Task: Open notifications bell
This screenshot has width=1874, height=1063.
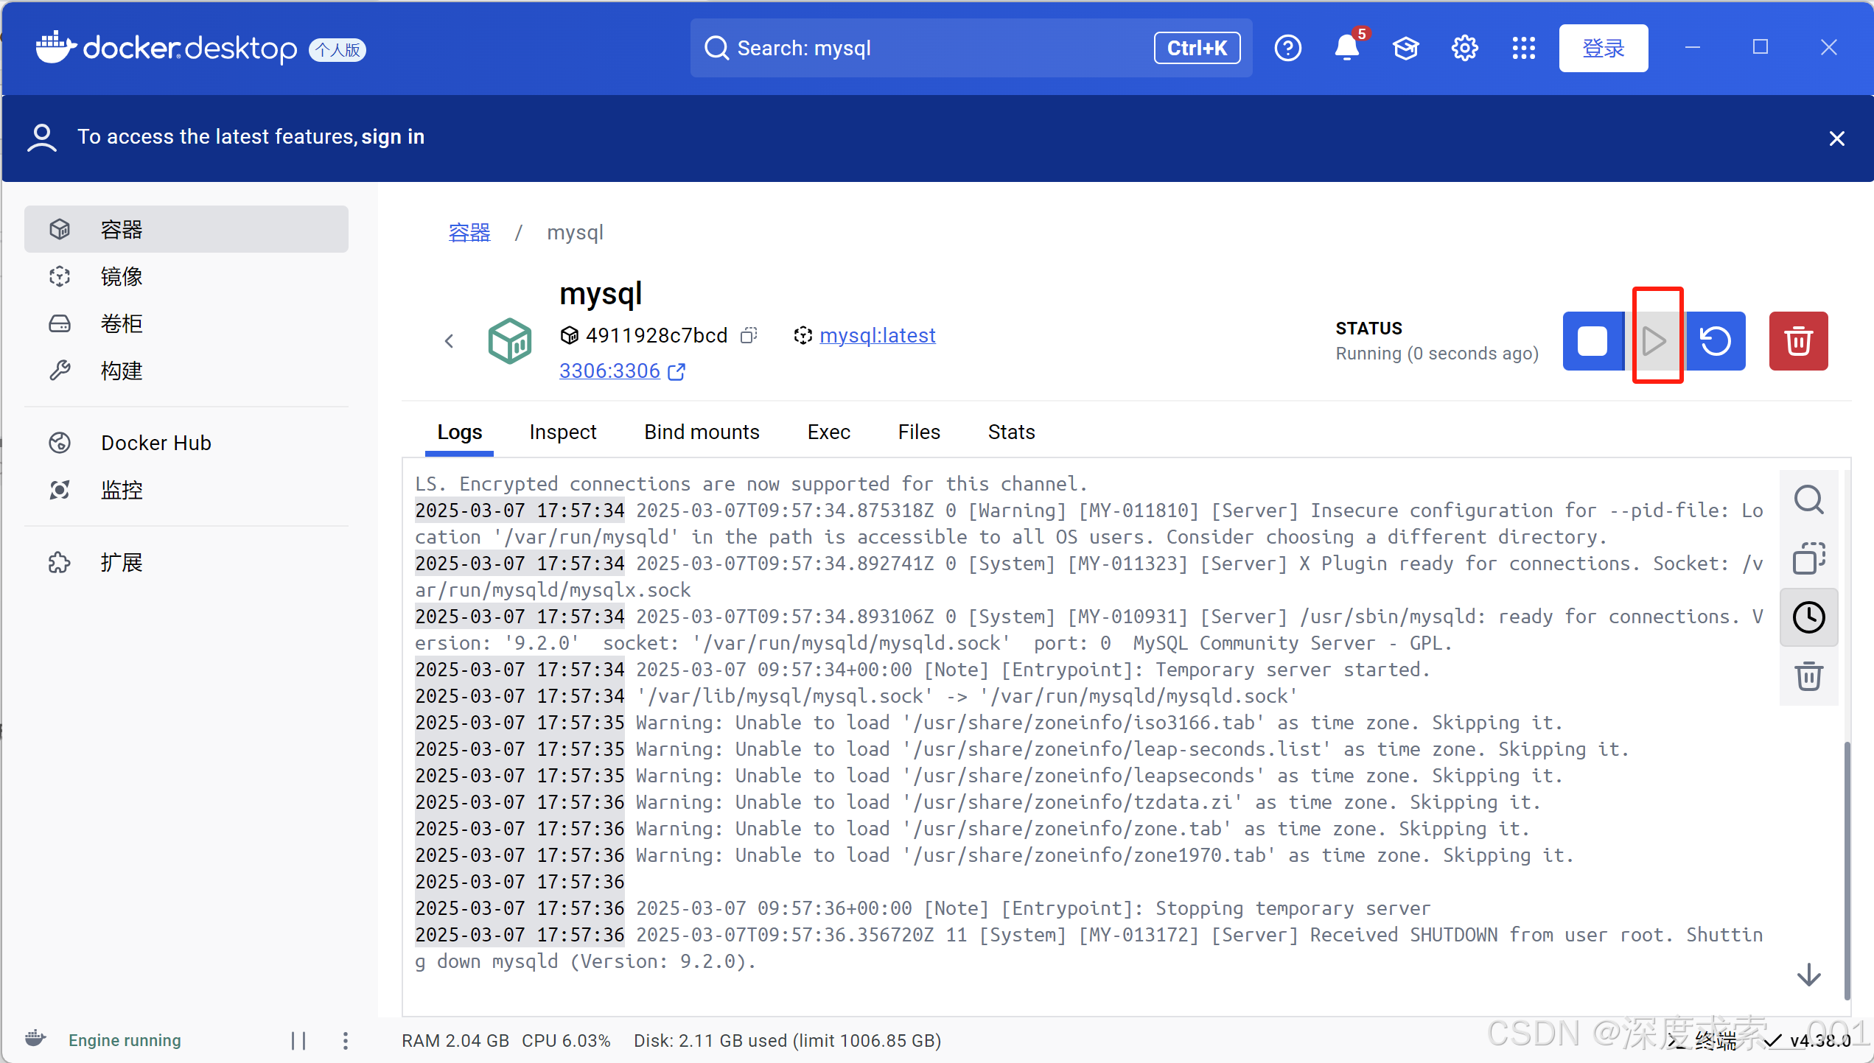Action: click(x=1346, y=49)
